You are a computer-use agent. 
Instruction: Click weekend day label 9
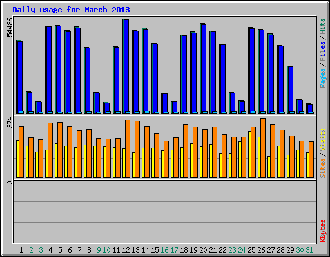coord(99,250)
